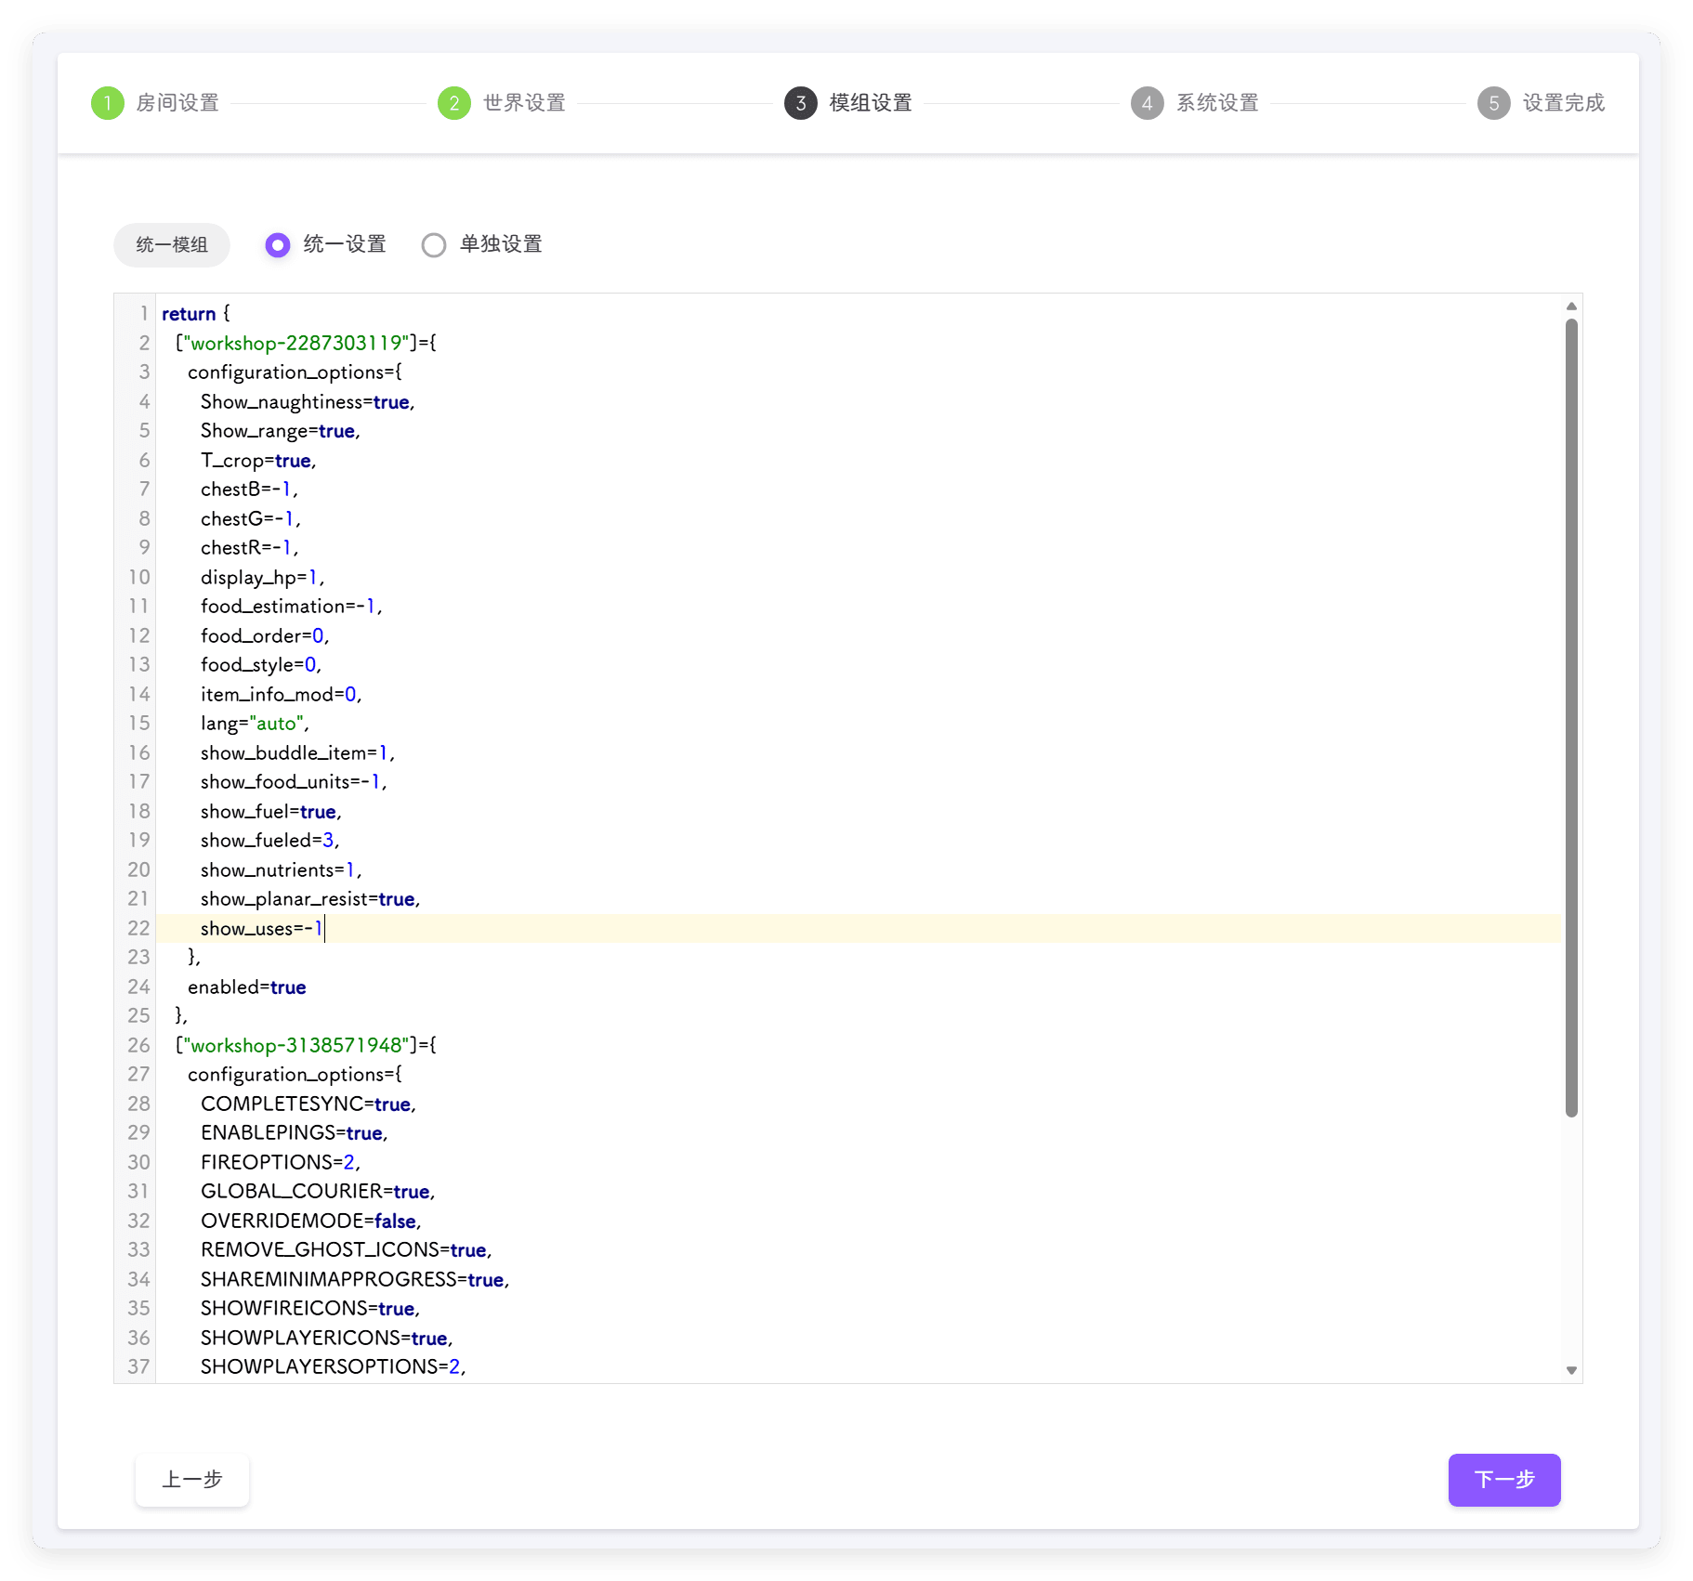
Task: Place cursor on enabled=true line
Action: click(x=247, y=987)
